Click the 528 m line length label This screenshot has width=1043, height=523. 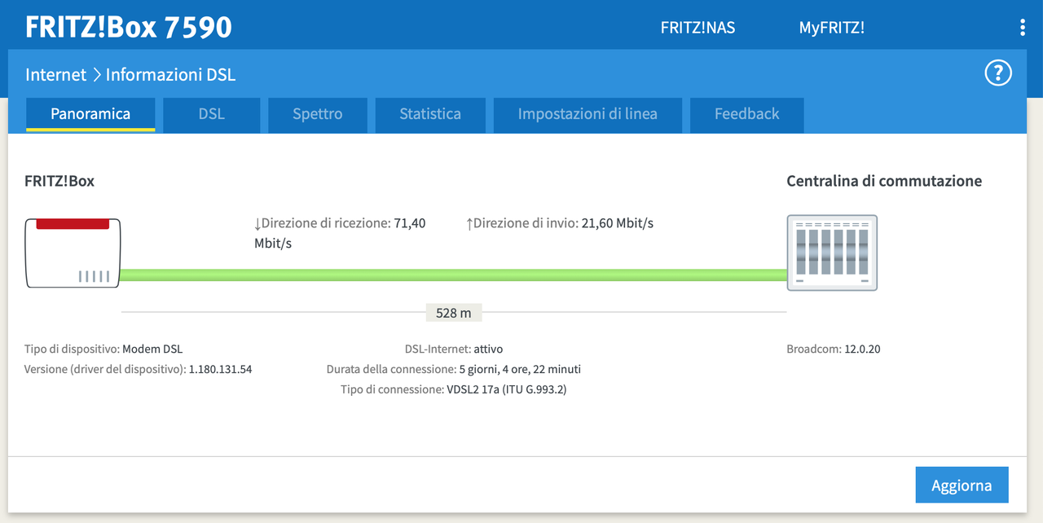(454, 312)
